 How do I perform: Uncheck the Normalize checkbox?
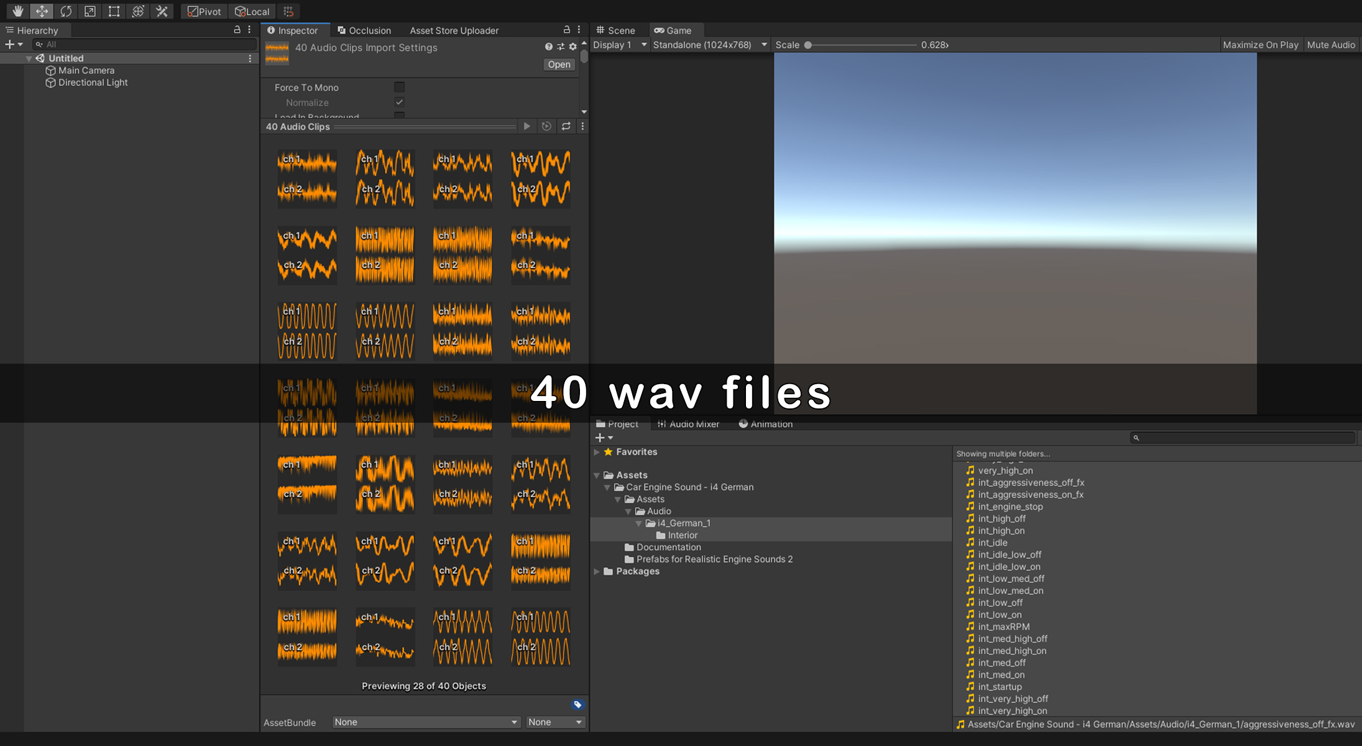[399, 103]
